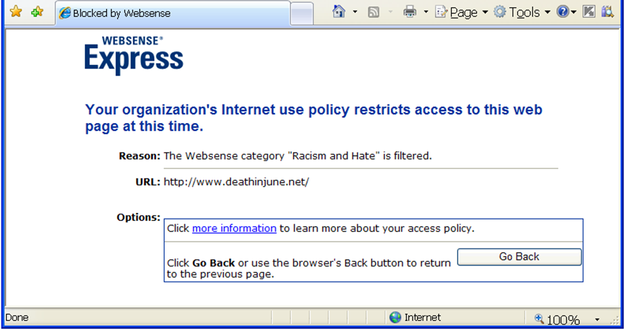
Task: Open a new blank tab
Action: [302, 14]
